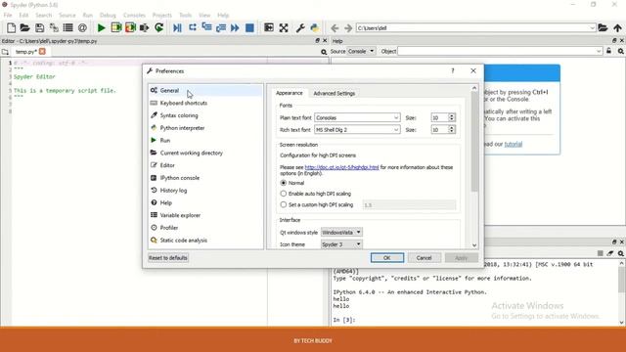Viewport: 626px width, 352px height.
Task: Click the blue Stop debugging icon
Action: click(x=249, y=27)
